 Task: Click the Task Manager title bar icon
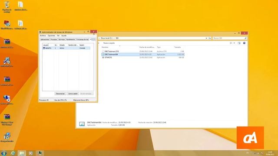click(x=40, y=32)
